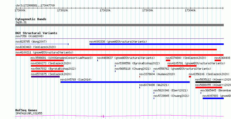The height and width of the screenshot is (119, 231).
Task: Click esv3598681 (1000GenomesConsortiumPhase3) label
Action: [x=62, y=58]
